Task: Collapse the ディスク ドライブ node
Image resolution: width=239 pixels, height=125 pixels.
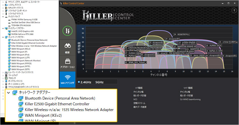Action: click(3, 17)
